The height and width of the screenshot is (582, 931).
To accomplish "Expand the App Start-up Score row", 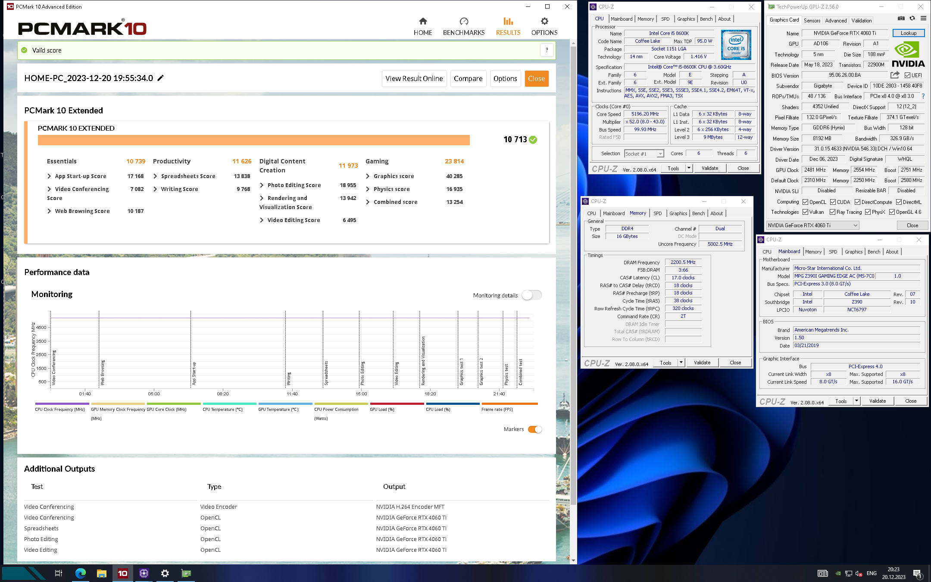I will 49,176.
